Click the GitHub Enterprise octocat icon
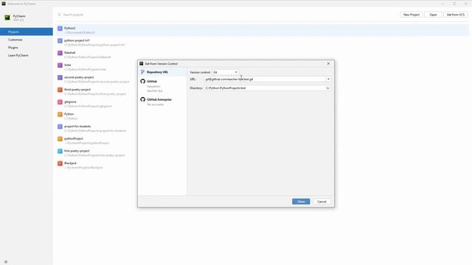Image resolution: width=472 pixels, height=265 pixels. click(142, 99)
